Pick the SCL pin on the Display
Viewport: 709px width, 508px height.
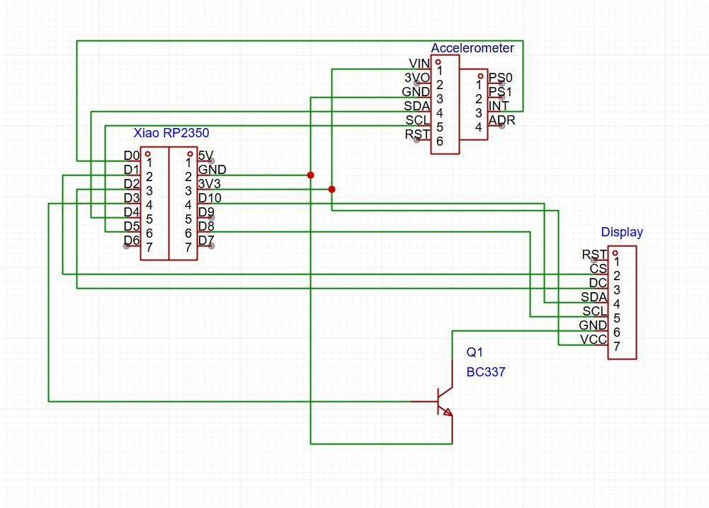594,311
